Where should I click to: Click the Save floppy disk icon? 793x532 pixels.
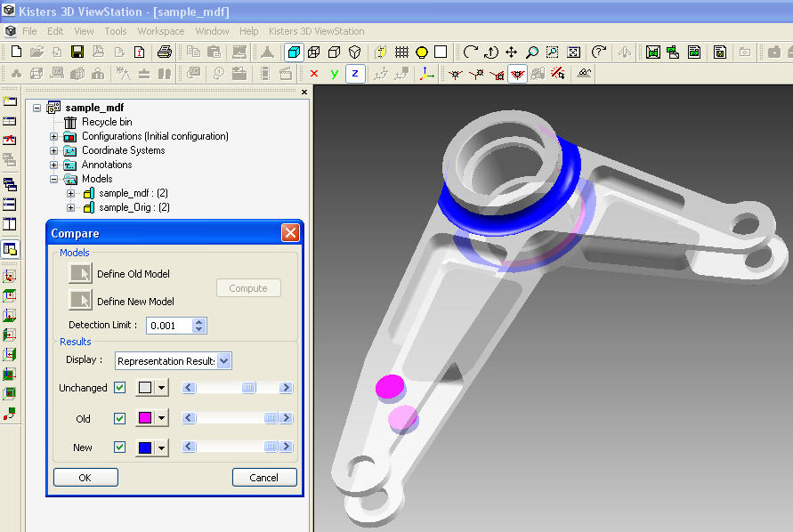point(77,52)
